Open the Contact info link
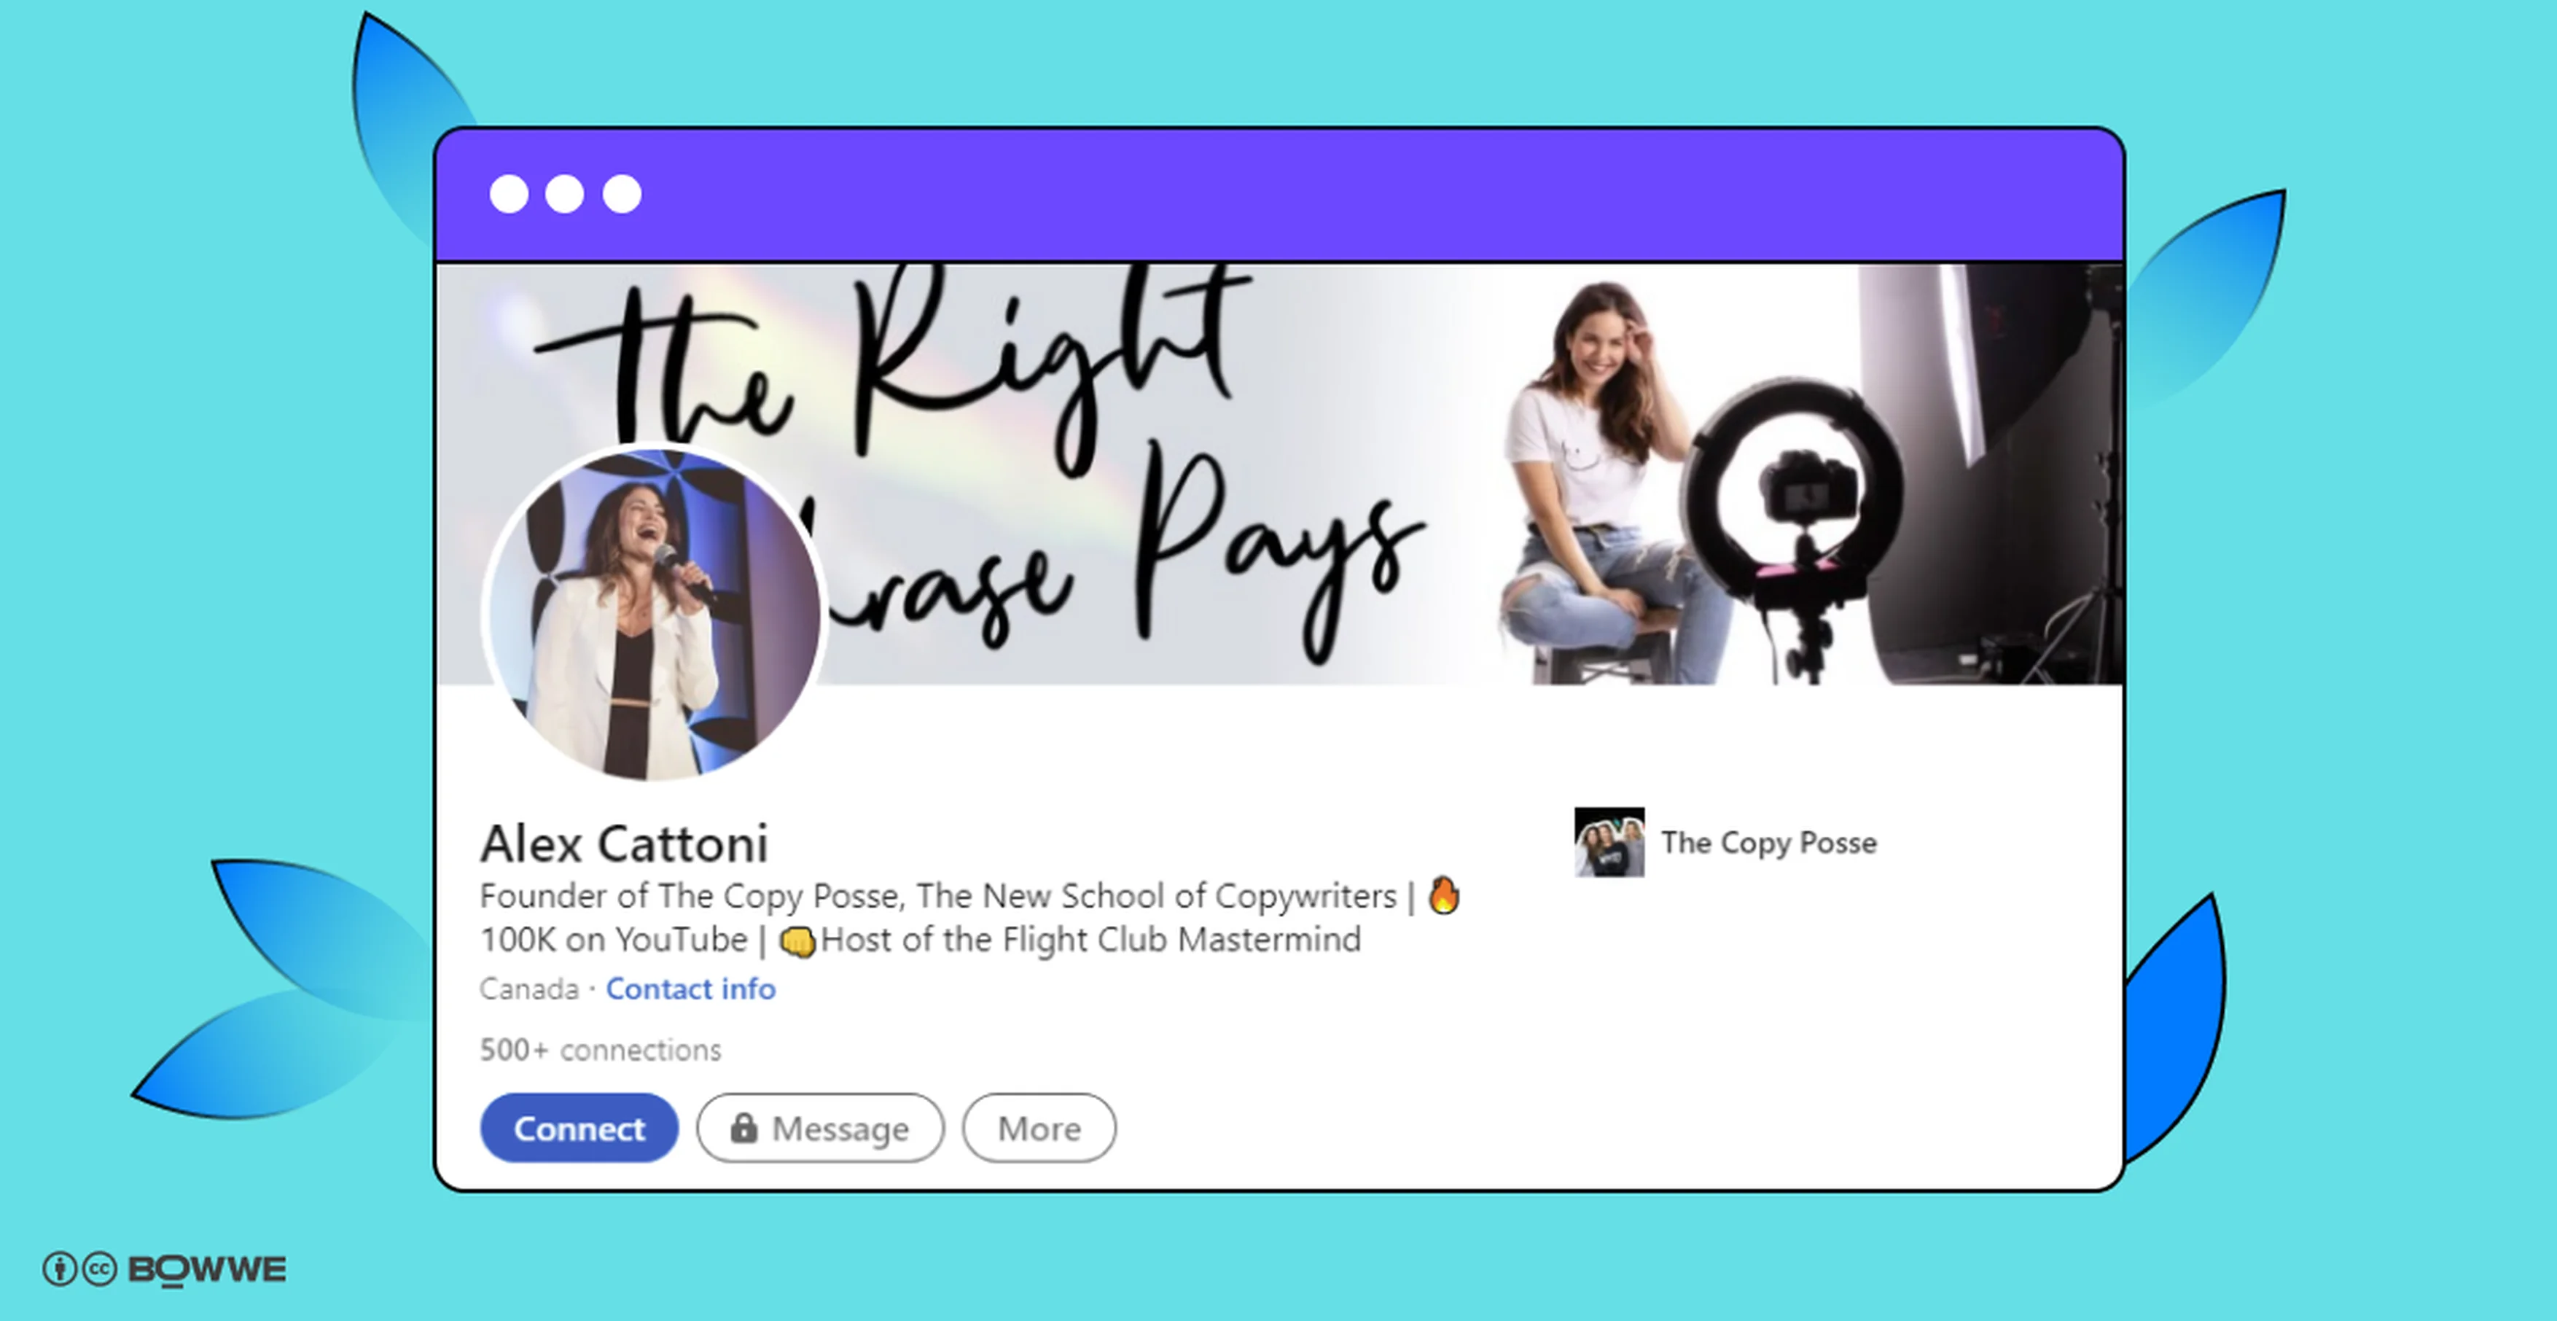This screenshot has height=1321, width=2557. [x=691, y=989]
